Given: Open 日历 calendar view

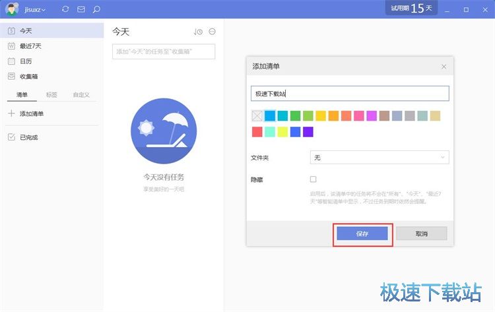Looking at the screenshot, I should (51, 61).
